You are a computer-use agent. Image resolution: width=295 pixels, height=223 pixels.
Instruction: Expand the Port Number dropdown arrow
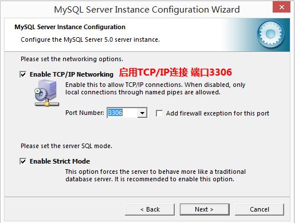click(x=142, y=113)
